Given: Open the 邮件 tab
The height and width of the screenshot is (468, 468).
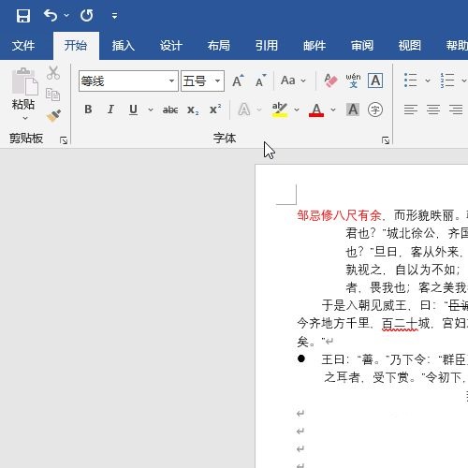Looking at the screenshot, I should tap(314, 46).
